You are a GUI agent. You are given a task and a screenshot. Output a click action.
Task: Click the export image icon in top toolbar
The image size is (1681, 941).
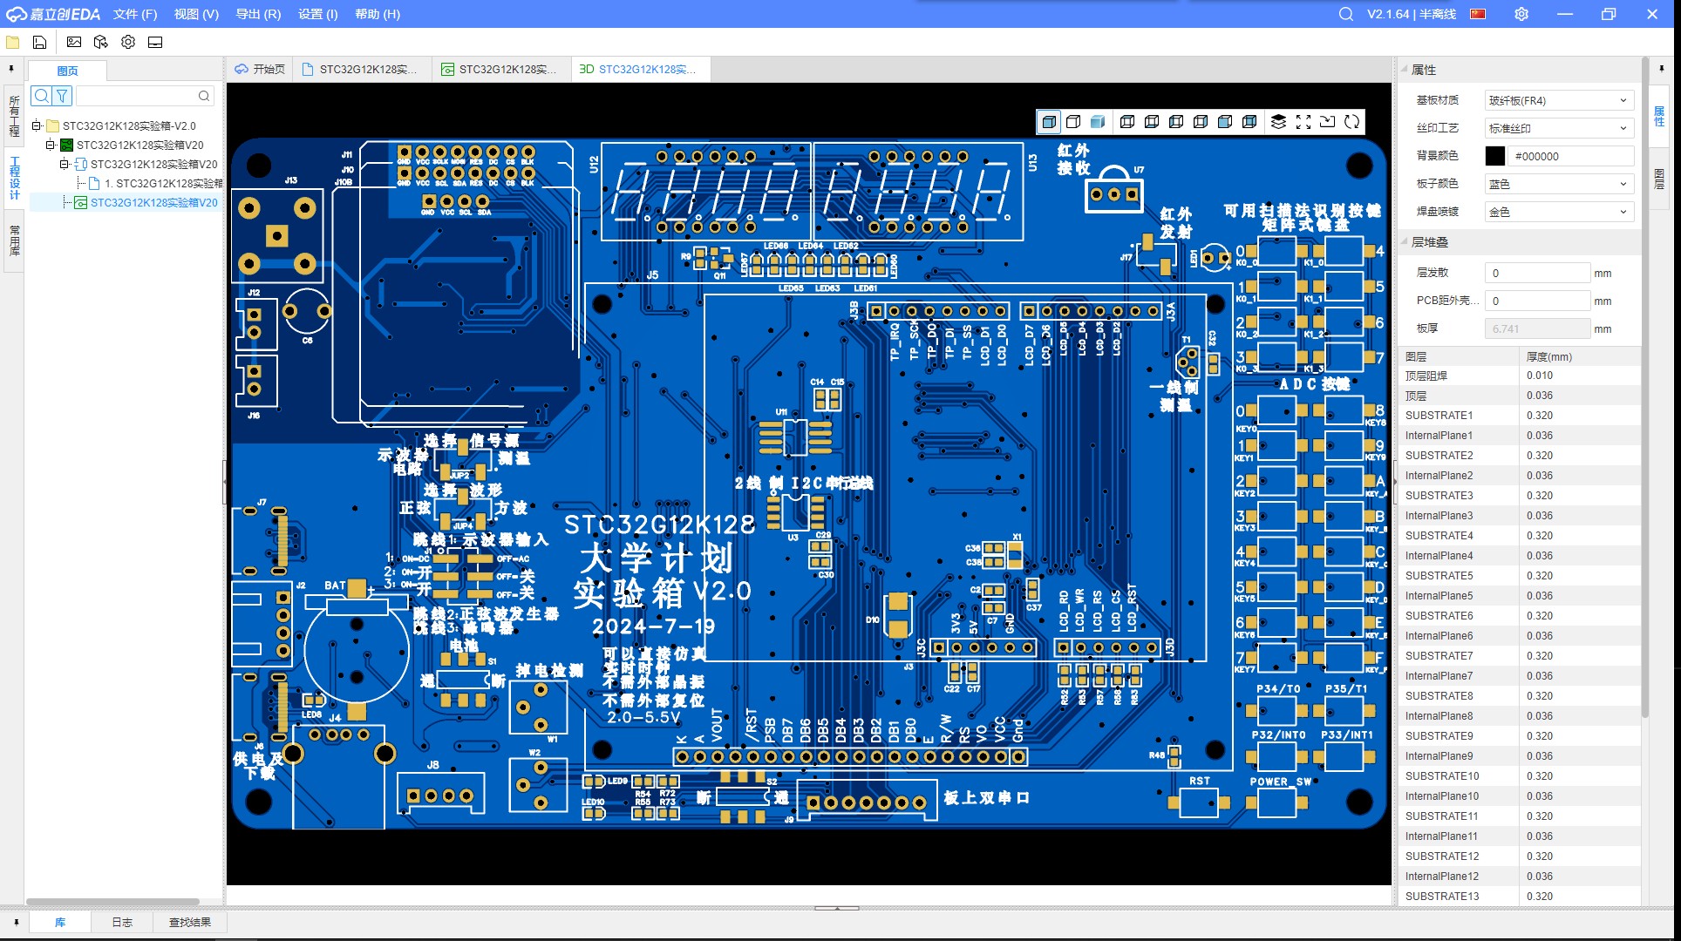(74, 42)
